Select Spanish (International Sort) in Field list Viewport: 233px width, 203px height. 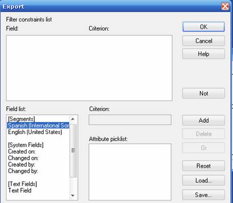point(38,125)
